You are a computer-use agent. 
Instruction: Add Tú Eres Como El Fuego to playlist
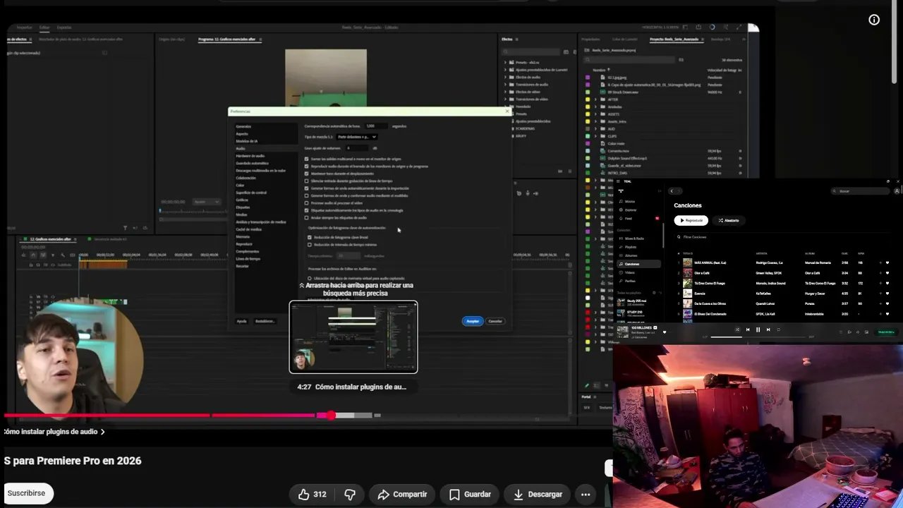[x=880, y=283]
